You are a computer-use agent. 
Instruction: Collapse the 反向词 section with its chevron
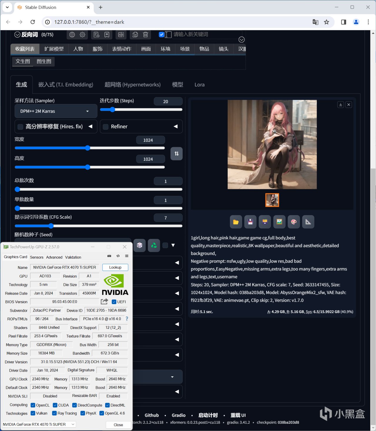(x=17, y=34)
